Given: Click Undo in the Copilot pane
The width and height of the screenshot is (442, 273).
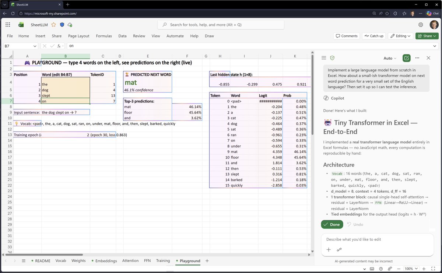Looking at the screenshot, I should pos(355,224).
